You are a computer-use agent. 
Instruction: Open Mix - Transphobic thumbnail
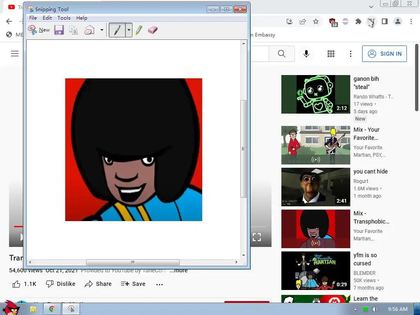315,229
